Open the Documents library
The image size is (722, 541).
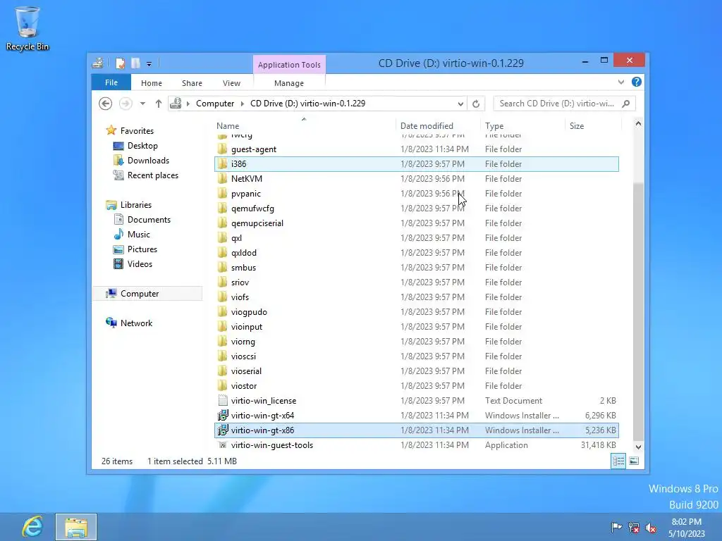coord(149,220)
